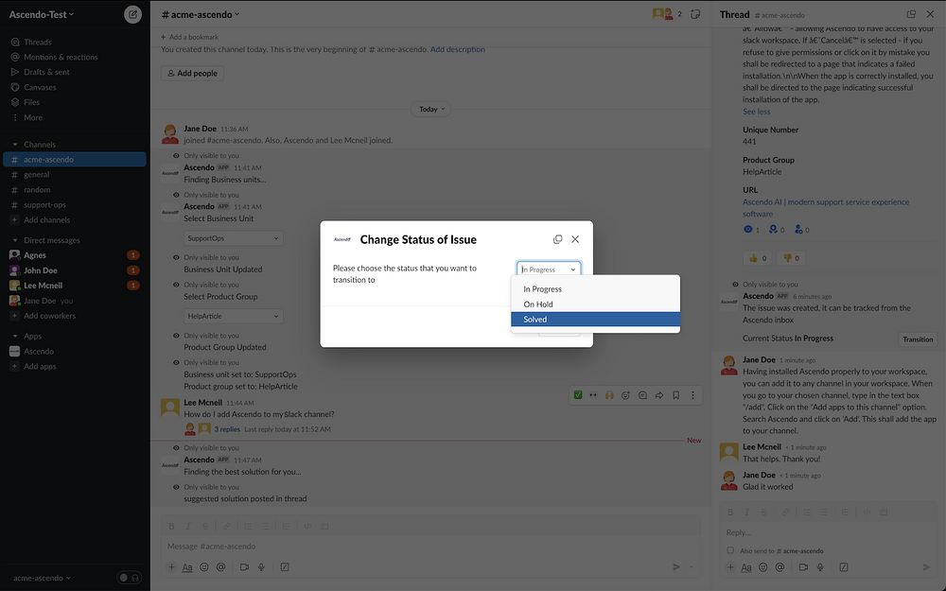The width and height of the screenshot is (946, 591).
Task: View channel members avatars in header
Action: (668, 14)
